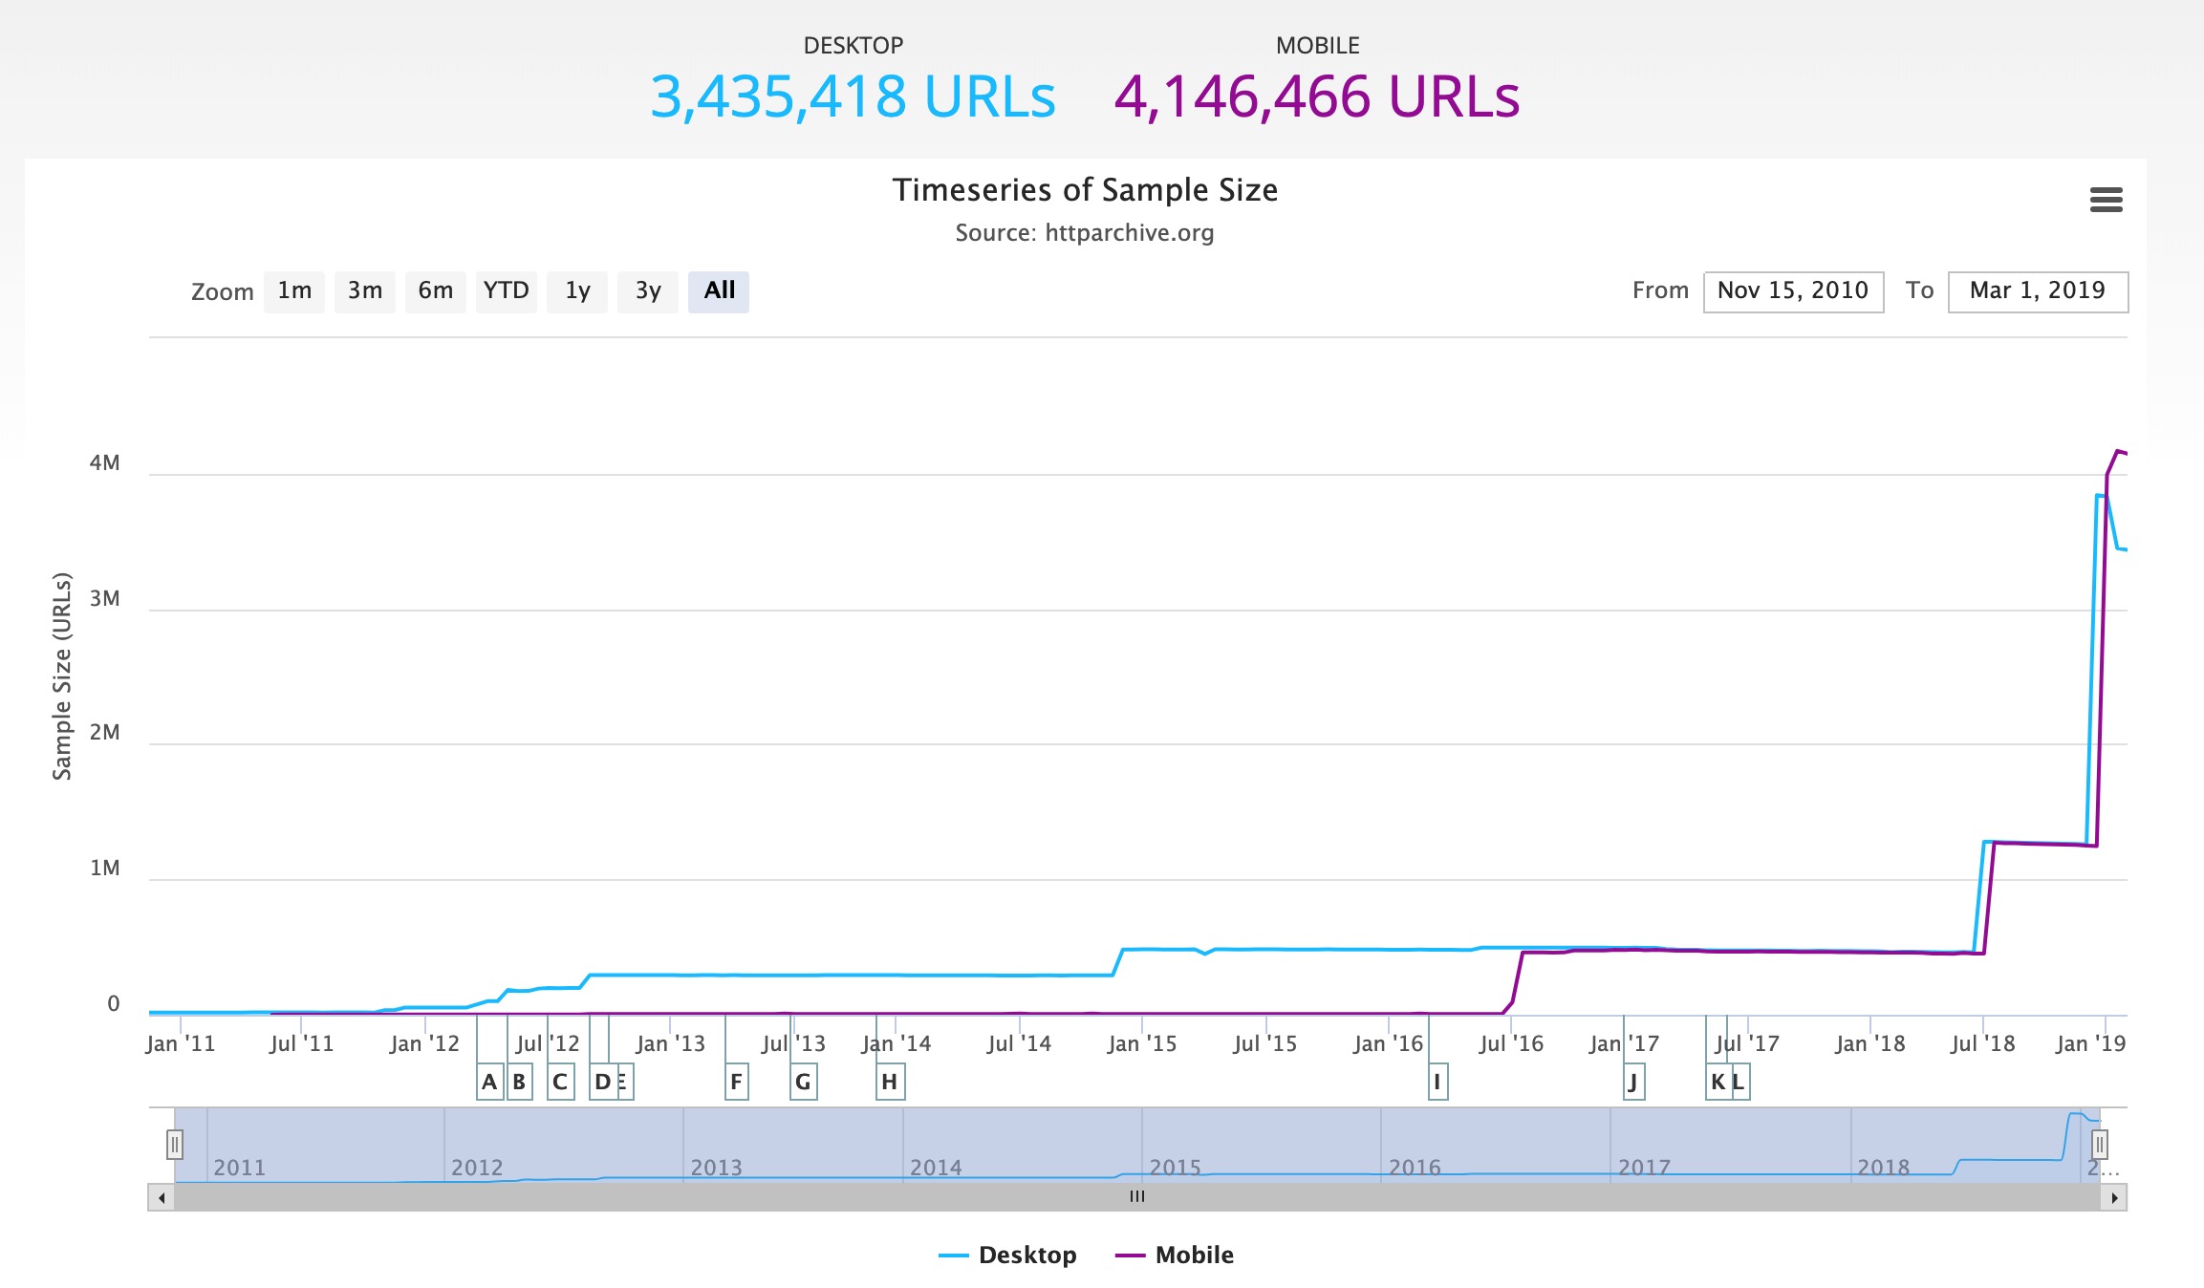This screenshot has height=1288, width=2204.
Task: Open annotation flag L
Action: coord(1739,1082)
